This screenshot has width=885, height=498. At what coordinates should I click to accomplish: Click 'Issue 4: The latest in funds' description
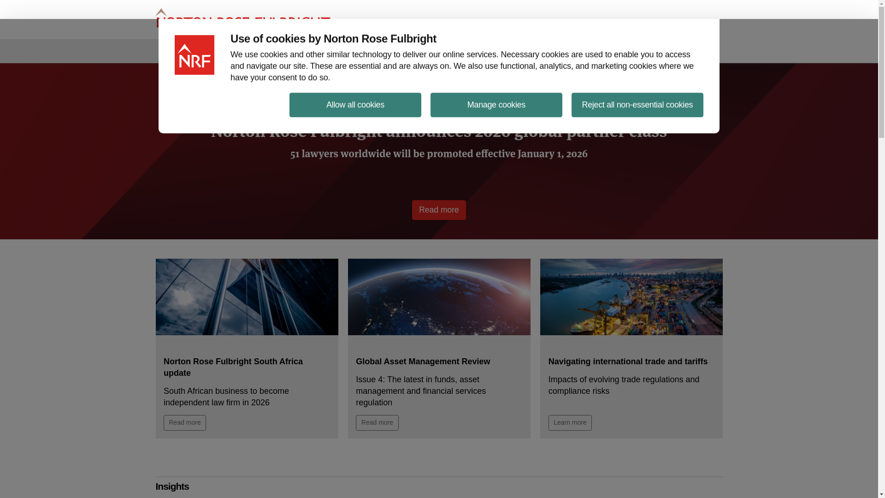click(x=421, y=391)
